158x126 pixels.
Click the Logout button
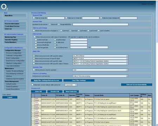point(10,97)
